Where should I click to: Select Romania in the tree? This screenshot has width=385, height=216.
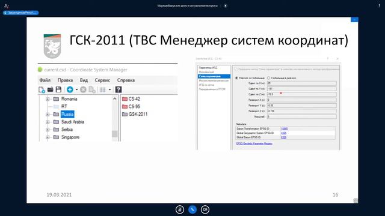69,99
